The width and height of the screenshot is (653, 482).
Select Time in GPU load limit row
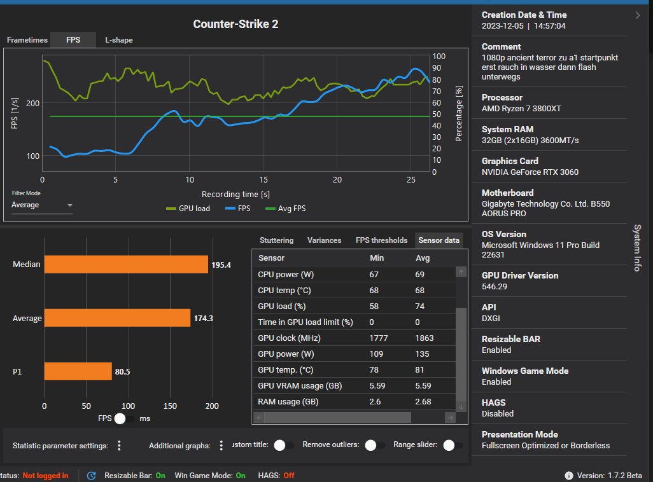point(355,322)
